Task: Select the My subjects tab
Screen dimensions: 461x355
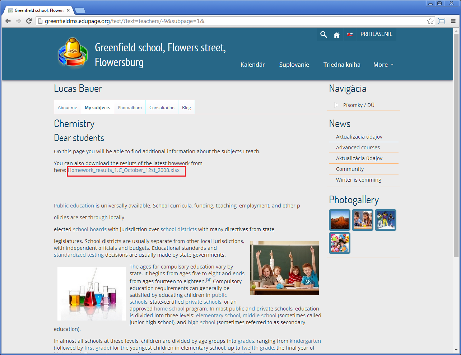Action: 97,107
